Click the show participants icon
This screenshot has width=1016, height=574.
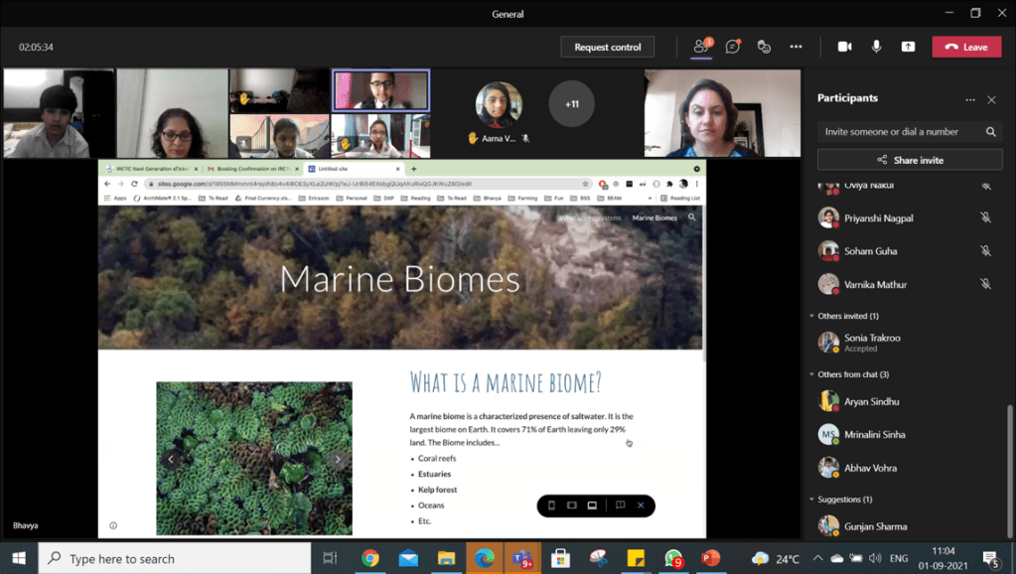(x=701, y=47)
